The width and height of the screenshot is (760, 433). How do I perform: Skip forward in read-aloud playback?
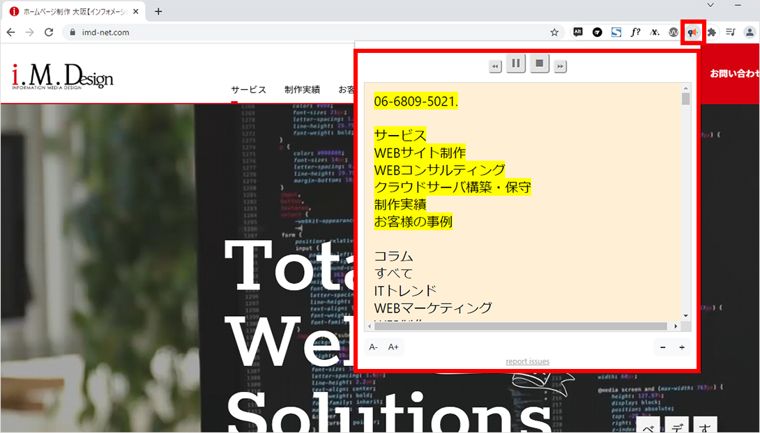[561, 66]
